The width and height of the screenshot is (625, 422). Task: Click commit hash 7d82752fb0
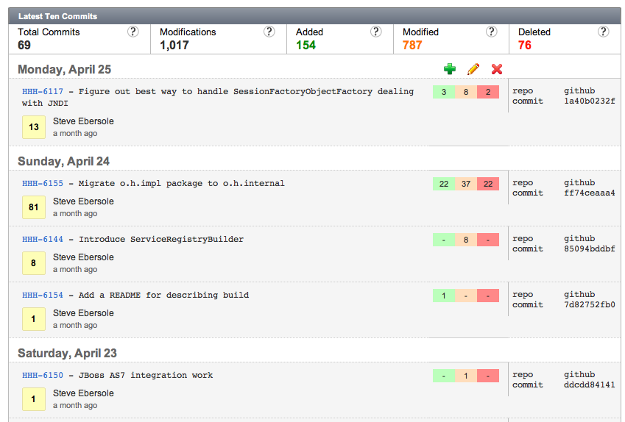pyautogui.click(x=589, y=304)
